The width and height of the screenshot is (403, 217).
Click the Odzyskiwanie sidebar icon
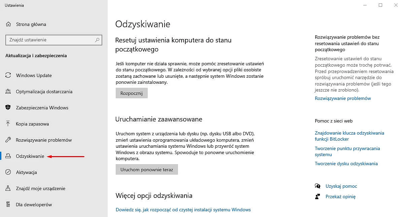point(8,156)
